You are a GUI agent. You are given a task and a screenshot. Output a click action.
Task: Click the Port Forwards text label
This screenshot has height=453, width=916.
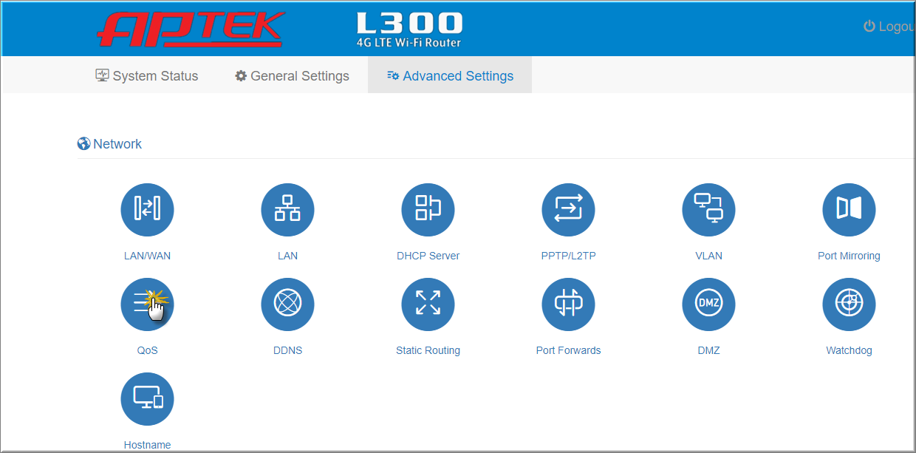[x=568, y=350]
